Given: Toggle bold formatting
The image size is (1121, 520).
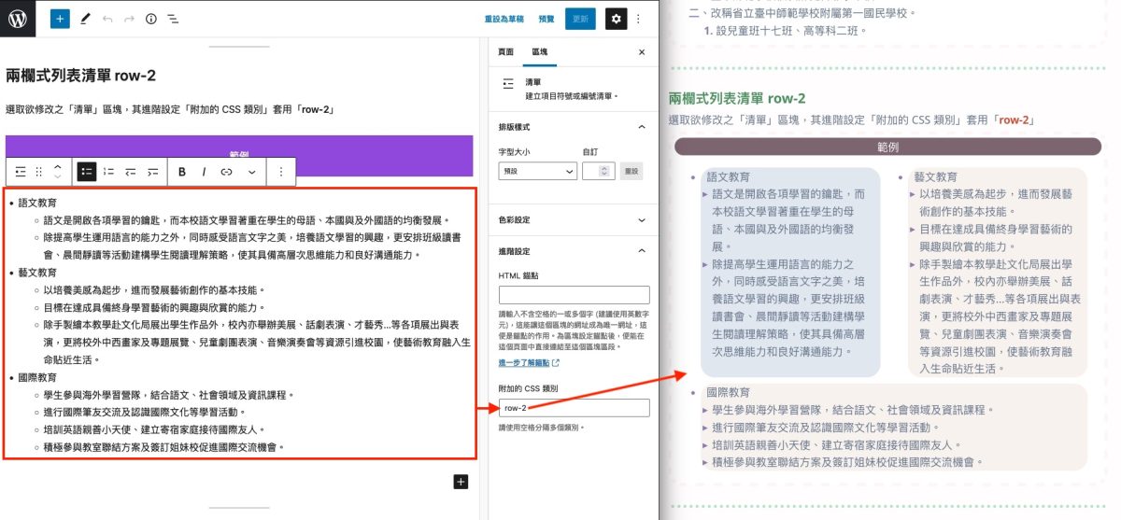Looking at the screenshot, I should point(181,172).
